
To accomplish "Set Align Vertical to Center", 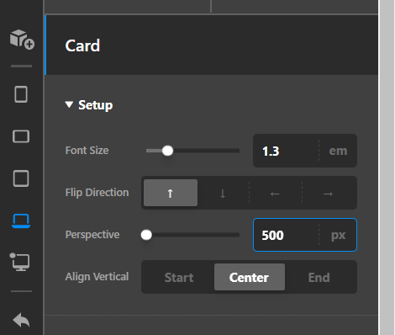I will (x=250, y=277).
